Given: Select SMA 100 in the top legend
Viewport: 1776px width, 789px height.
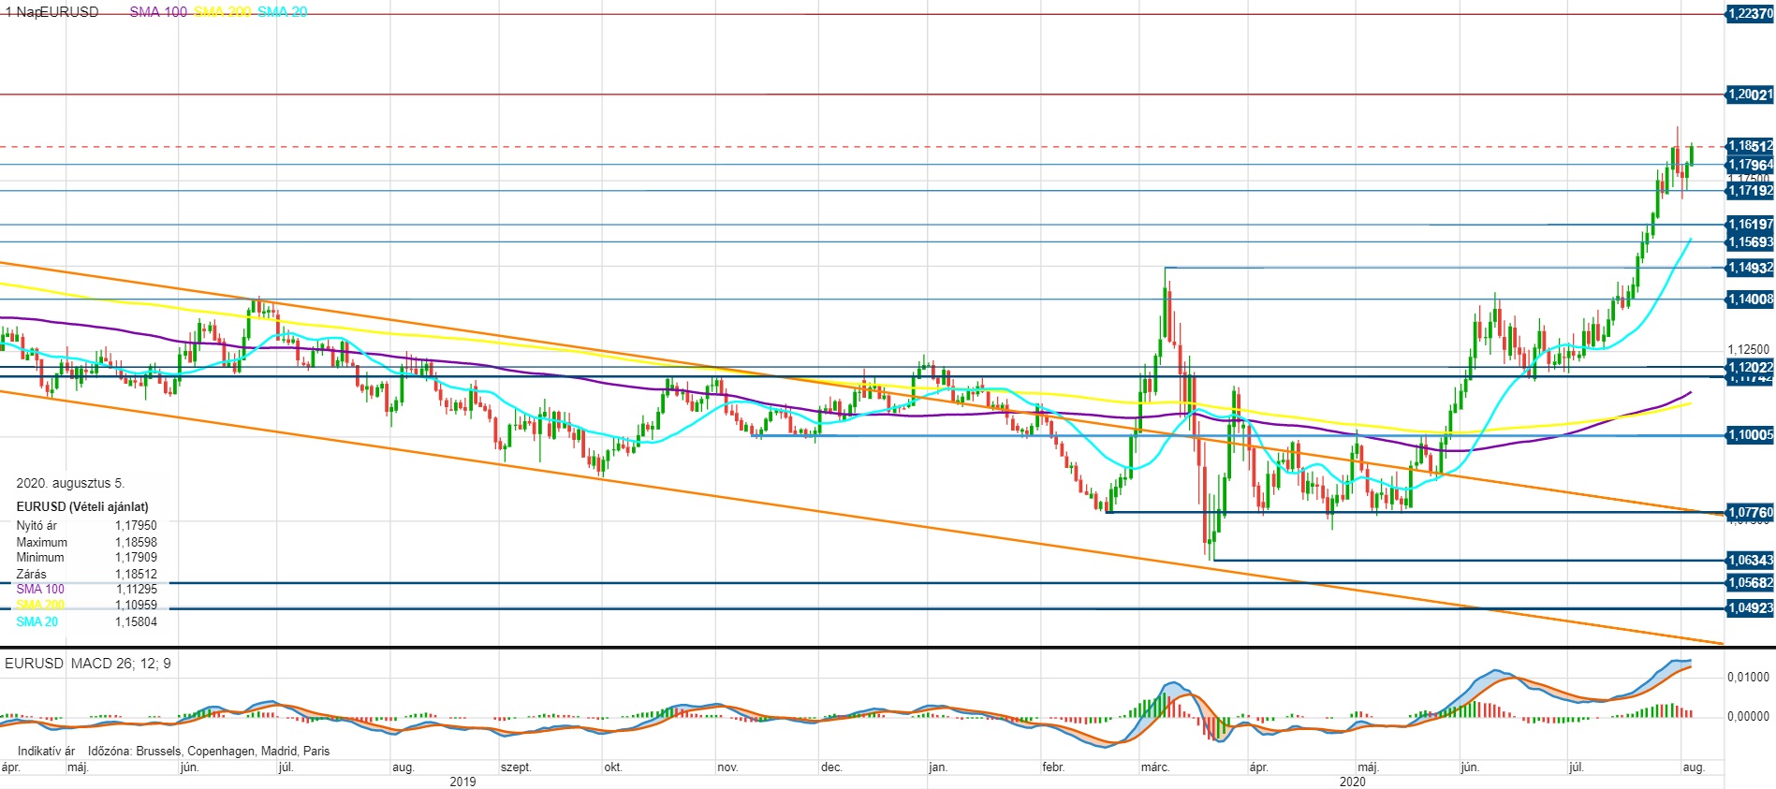Looking at the screenshot, I should tap(158, 12).
